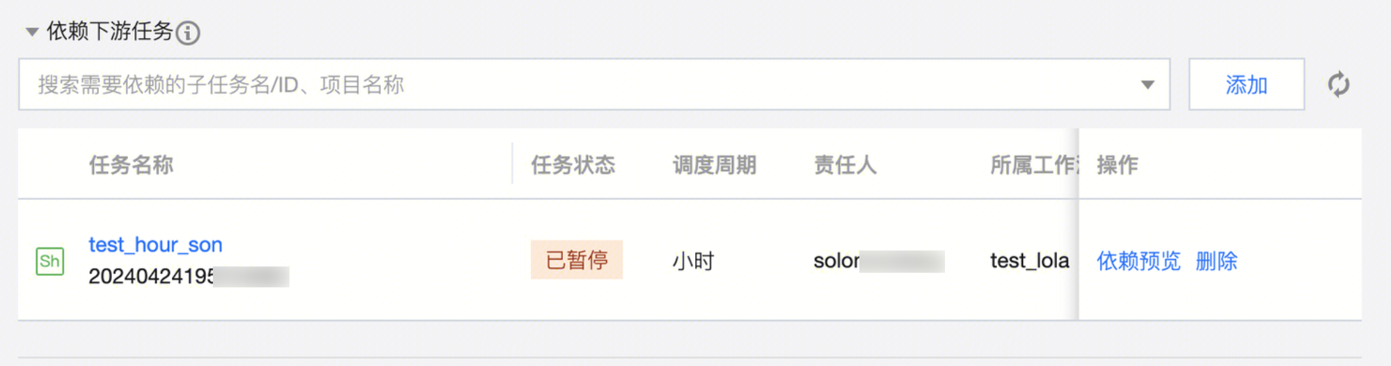Select the 责任人 column header
The width and height of the screenshot is (1391, 366).
pyautogui.click(x=845, y=165)
